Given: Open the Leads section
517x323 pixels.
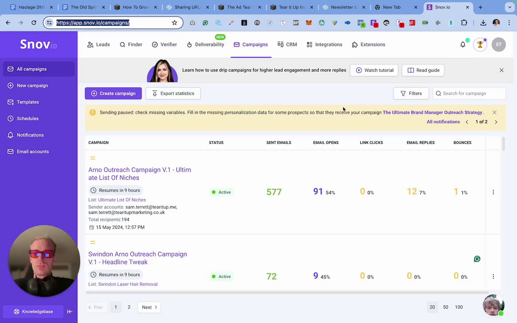Looking at the screenshot, I should 99,44.
